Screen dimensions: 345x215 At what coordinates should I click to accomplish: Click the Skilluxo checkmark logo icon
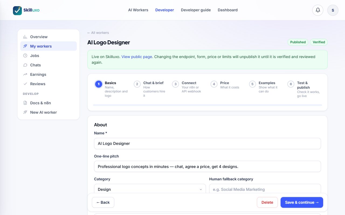click(17, 10)
